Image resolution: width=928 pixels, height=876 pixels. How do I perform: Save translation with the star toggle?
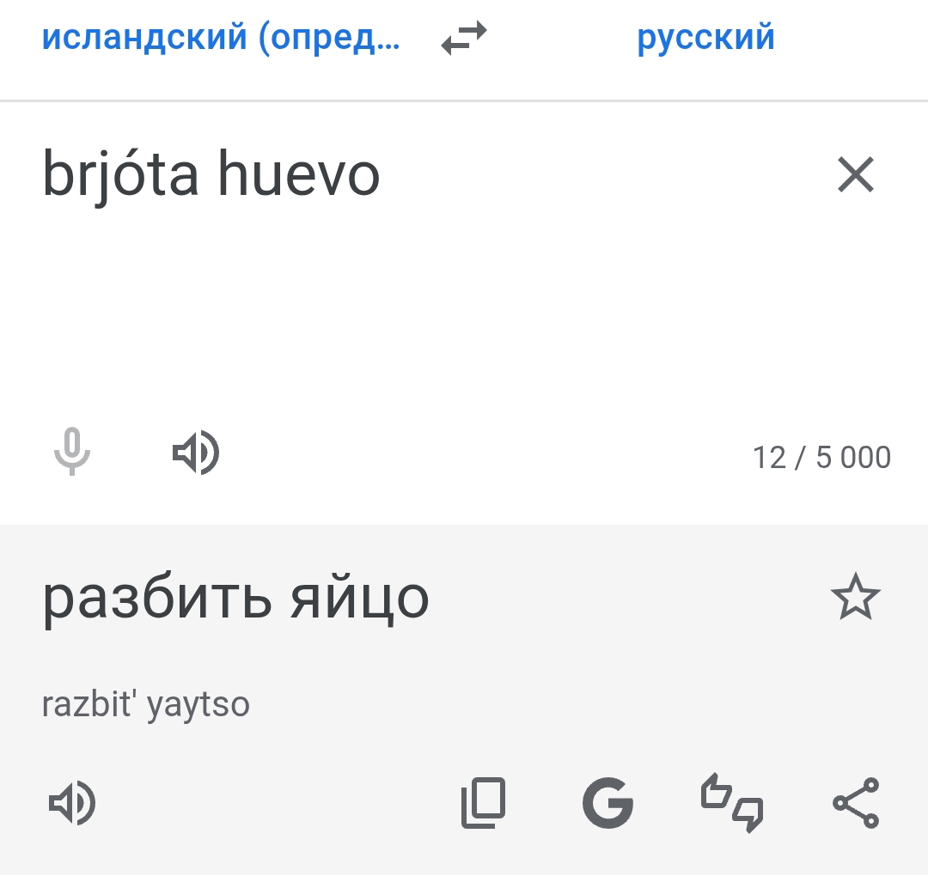coord(855,599)
